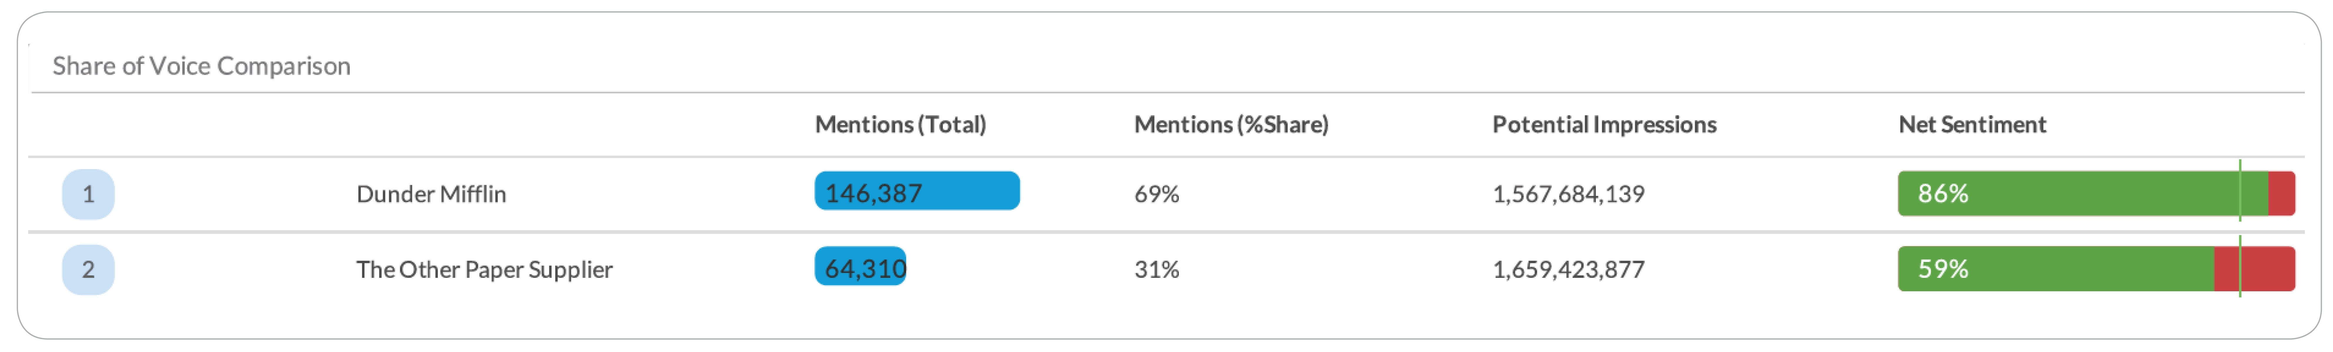Click the Share of Voice Comparison title
This screenshot has height=352, width=2333.
201,66
